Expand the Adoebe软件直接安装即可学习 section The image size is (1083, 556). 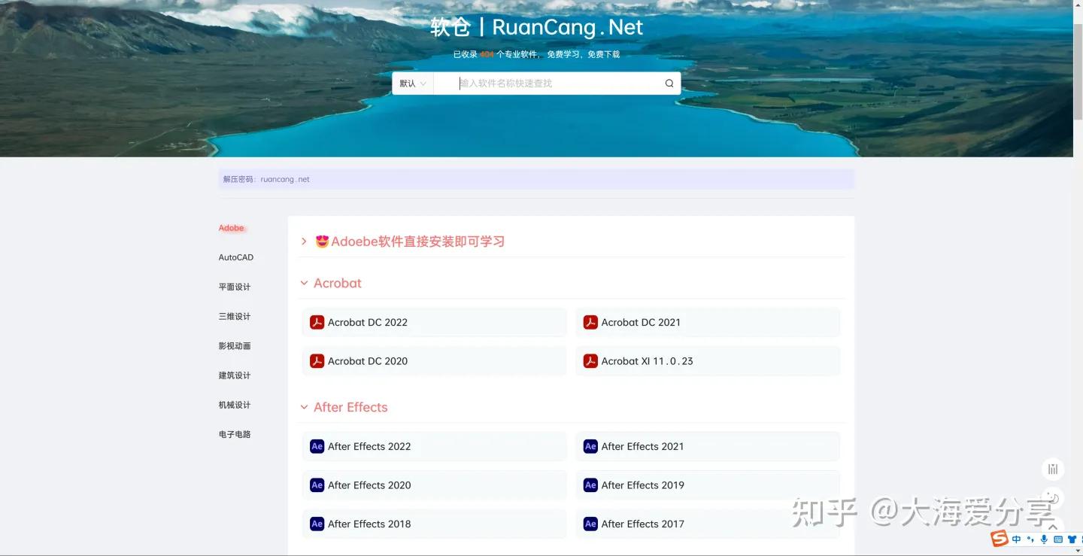coord(304,241)
